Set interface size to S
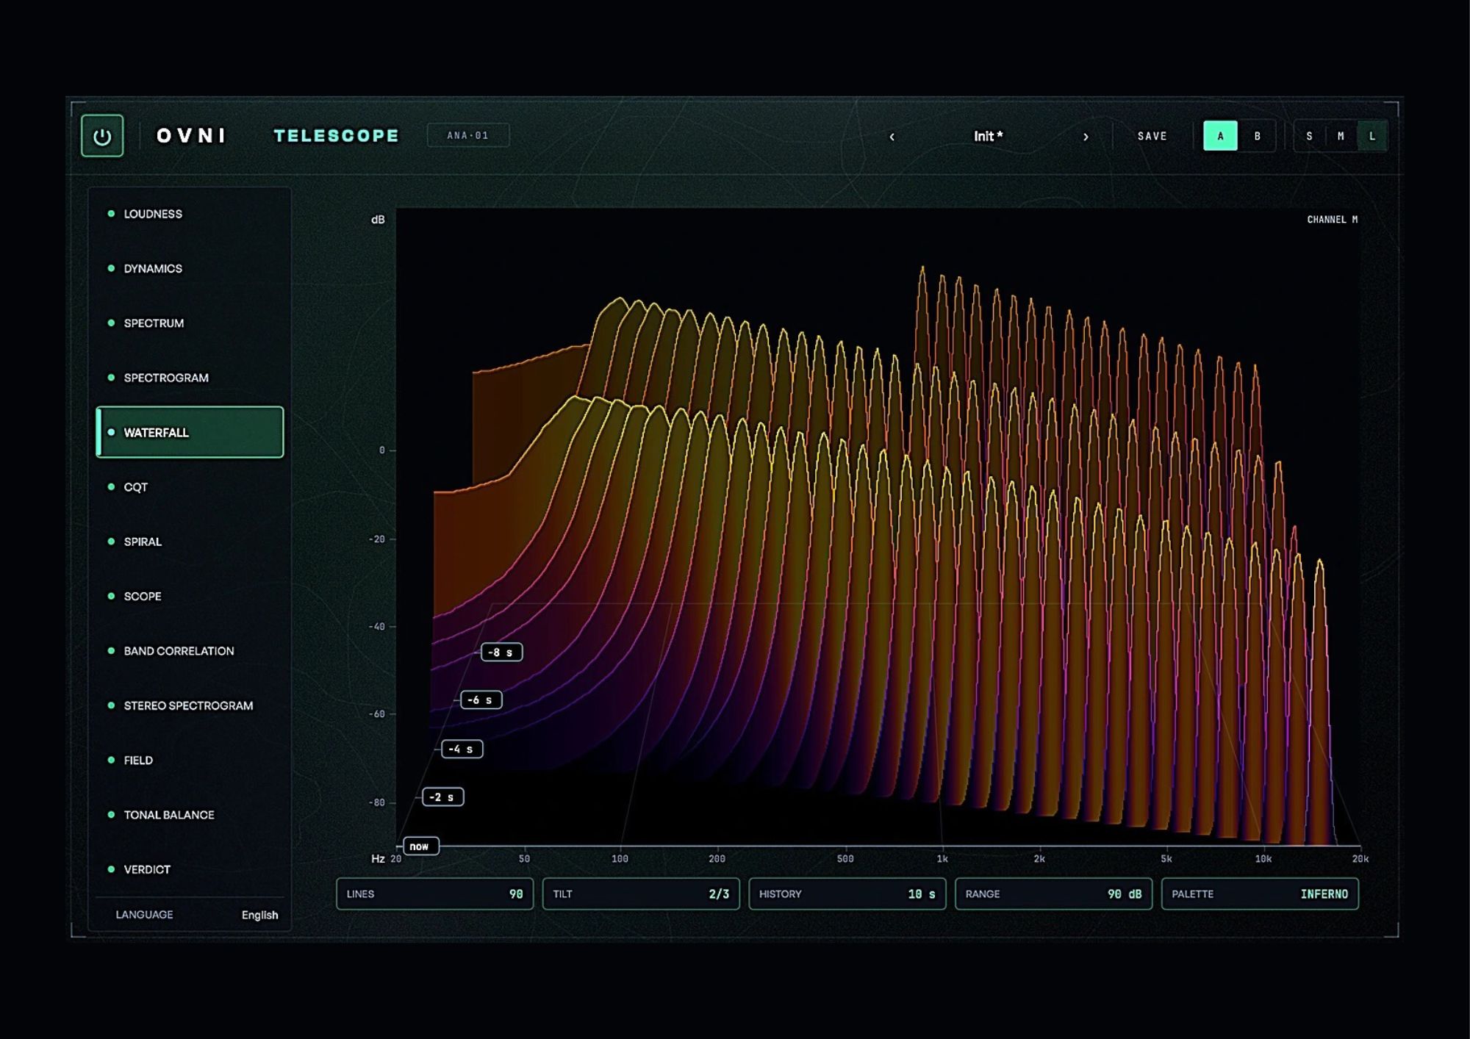This screenshot has width=1470, height=1039. pyautogui.click(x=1309, y=136)
